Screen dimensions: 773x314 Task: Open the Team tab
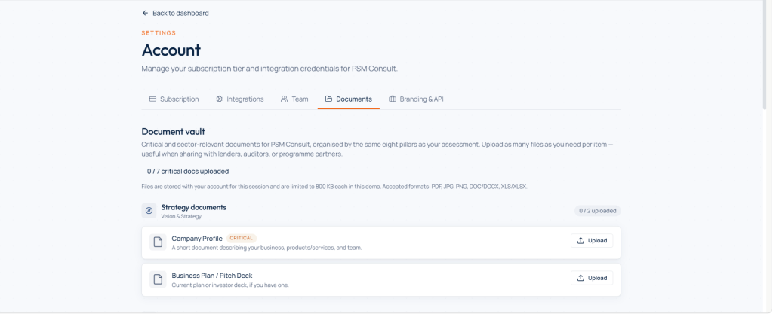[294, 99]
